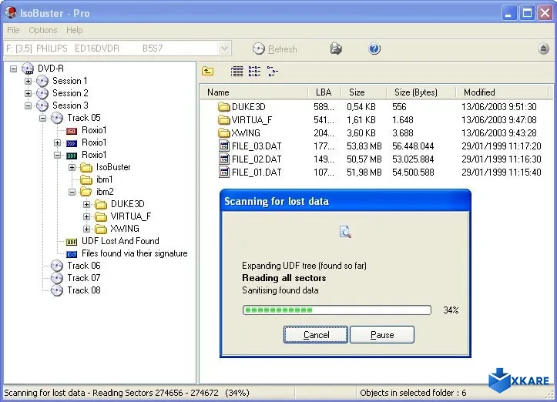Open the blue help question-mark icon
This screenshot has width=557, height=402.
click(374, 49)
